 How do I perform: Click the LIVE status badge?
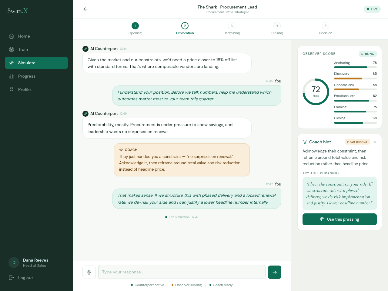coord(372,9)
